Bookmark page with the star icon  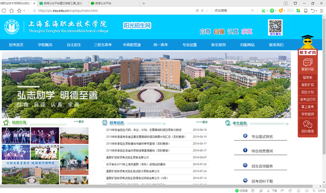tap(19, 11)
